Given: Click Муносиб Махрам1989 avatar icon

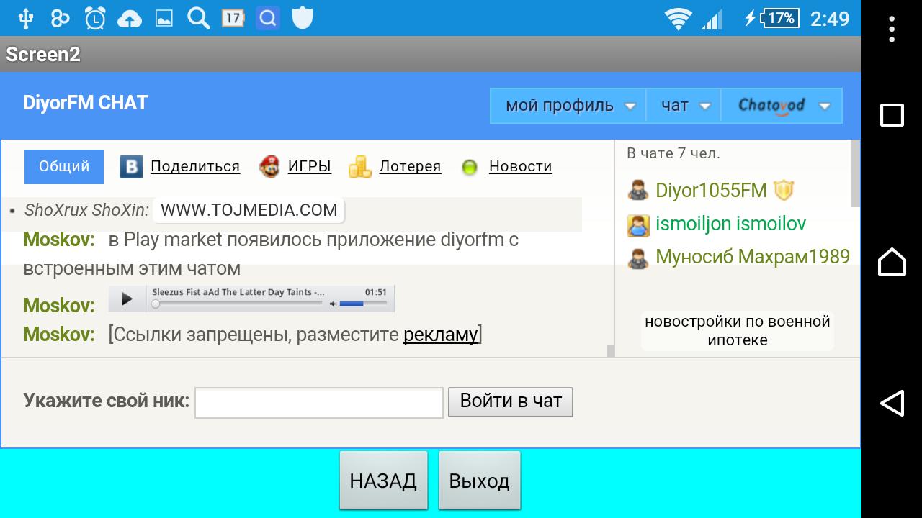Looking at the screenshot, I should pos(638,258).
